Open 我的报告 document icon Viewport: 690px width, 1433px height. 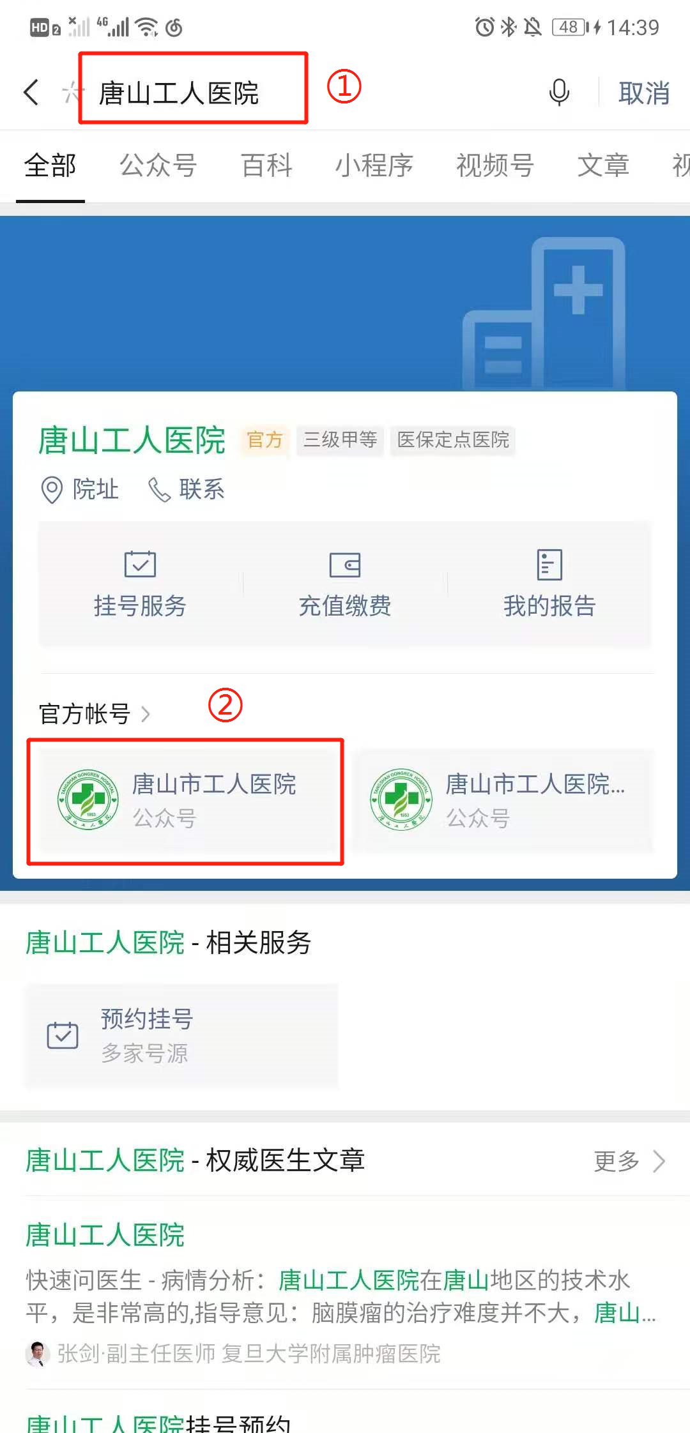point(549,565)
